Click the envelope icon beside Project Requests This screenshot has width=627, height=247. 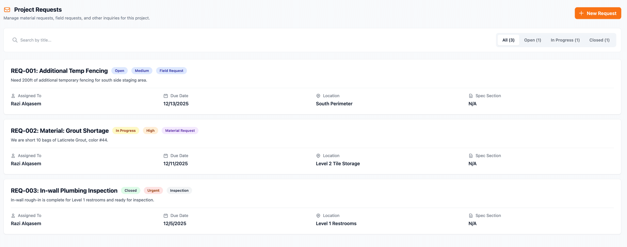coord(7,10)
